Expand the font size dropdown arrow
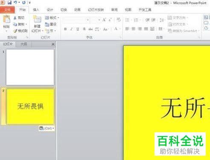The image size is (210, 160). (99, 20)
